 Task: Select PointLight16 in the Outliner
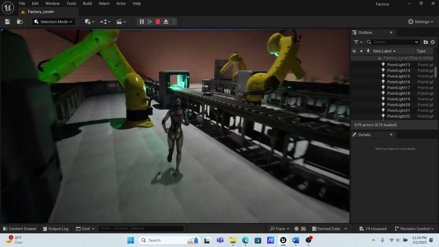point(393,82)
